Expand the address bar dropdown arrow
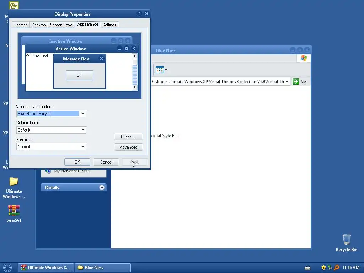The width and height of the screenshot is (364, 273). click(x=287, y=82)
